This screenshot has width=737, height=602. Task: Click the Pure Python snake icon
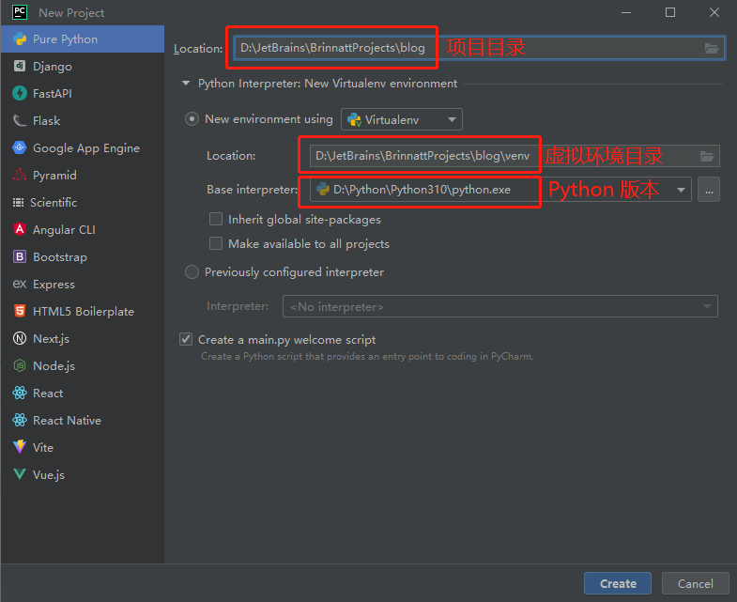coord(20,39)
